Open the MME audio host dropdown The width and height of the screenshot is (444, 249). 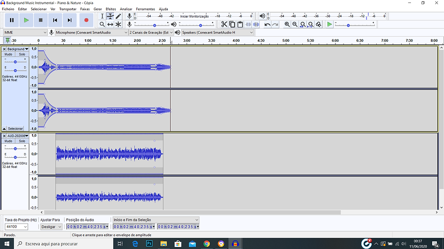25,32
